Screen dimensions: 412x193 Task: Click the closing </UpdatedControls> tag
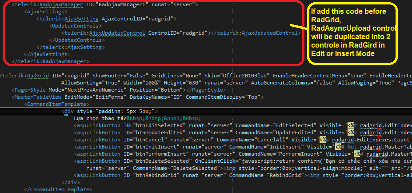pos(77,40)
